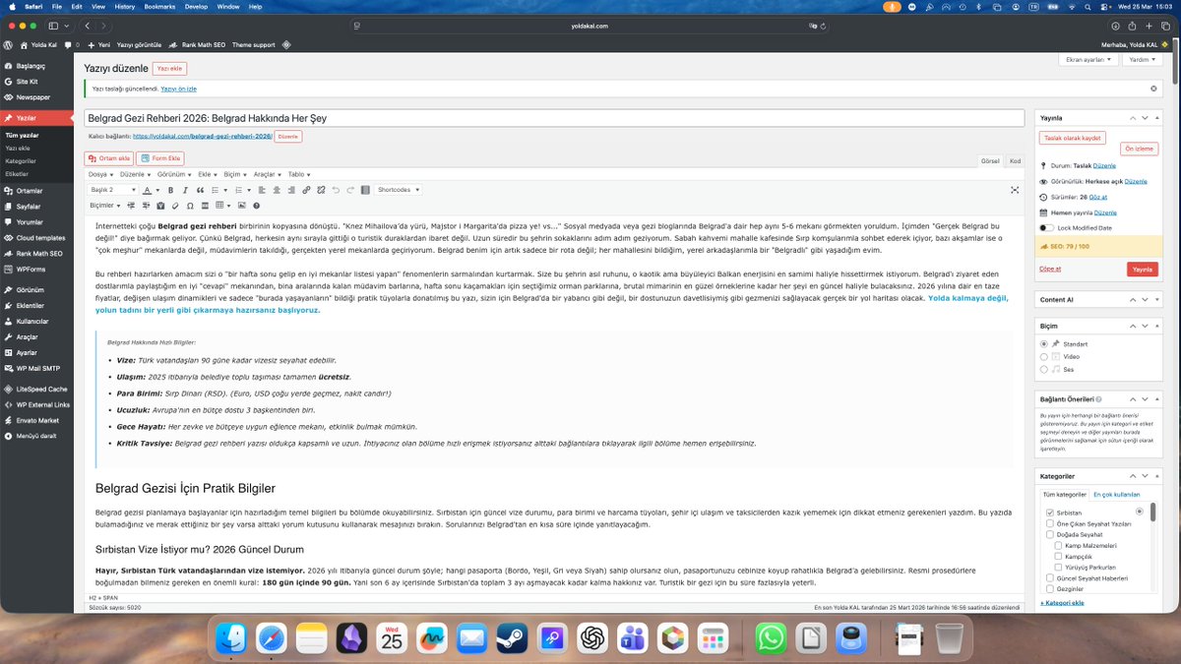Select text color with the underlined A icon
The width and height of the screenshot is (1181, 664).
tap(147, 190)
